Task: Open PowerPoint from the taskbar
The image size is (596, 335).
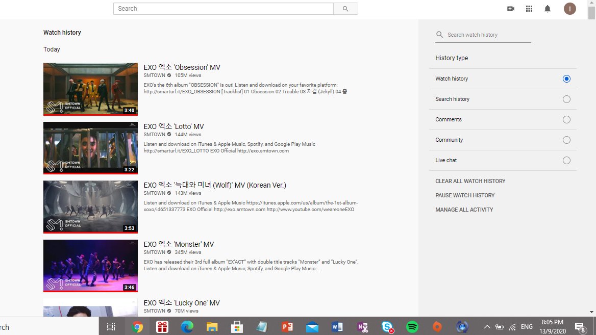Action: (287, 327)
